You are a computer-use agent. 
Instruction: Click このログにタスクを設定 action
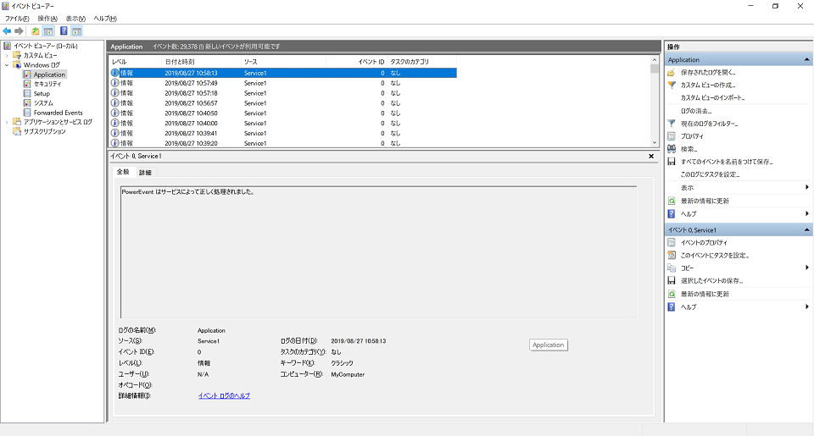tap(711, 174)
